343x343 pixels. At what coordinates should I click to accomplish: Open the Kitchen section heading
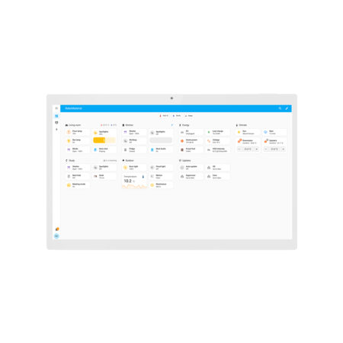click(x=128, y=125)
